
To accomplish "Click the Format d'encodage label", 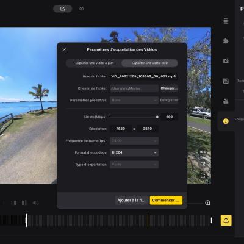I will (91, 152).
